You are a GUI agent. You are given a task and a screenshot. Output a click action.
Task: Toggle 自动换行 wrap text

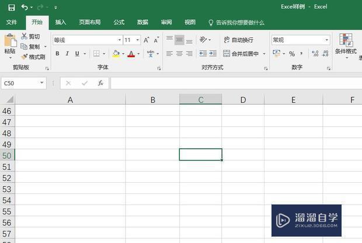(x=238, y=40)
